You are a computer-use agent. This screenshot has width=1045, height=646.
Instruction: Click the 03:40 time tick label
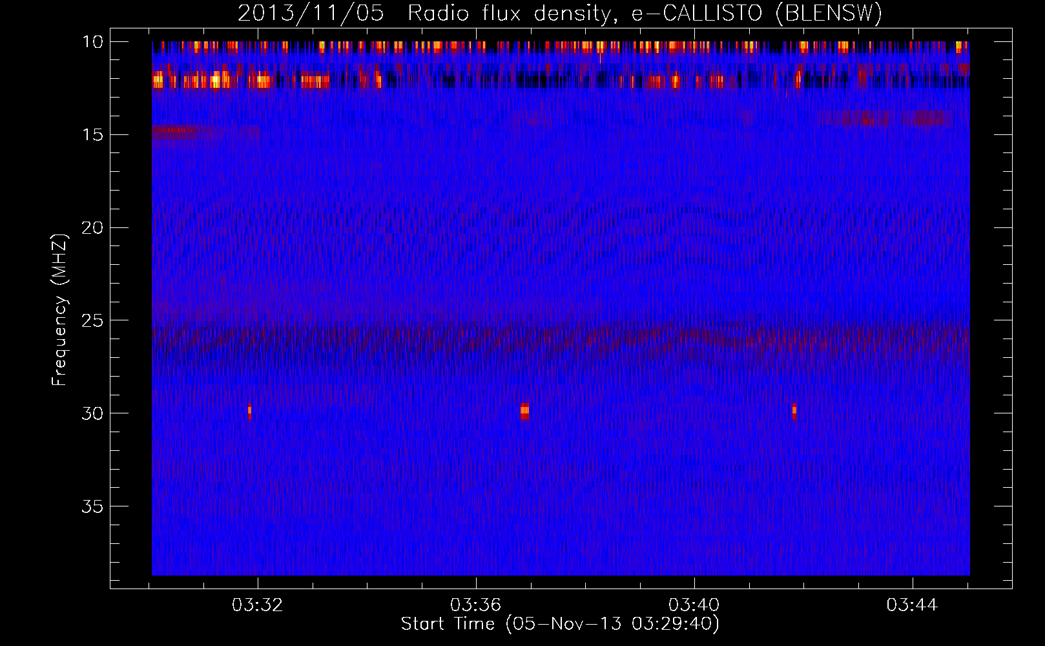pyautogui.click(x=694, y=605)
